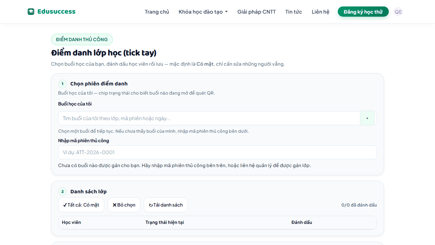Open Trang chủ in the navigation
Viewport: 435px width, 245px height.
157,12
